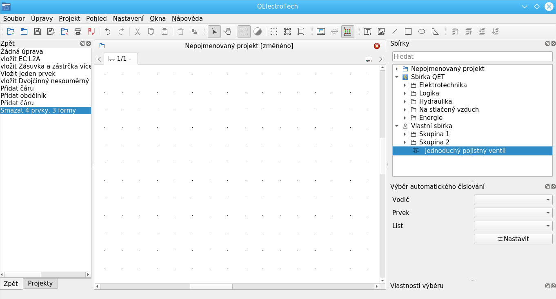The width and height of the screenshot is (556, 299).
Task: Click the Hledat search field
Action: click(472, 57)
